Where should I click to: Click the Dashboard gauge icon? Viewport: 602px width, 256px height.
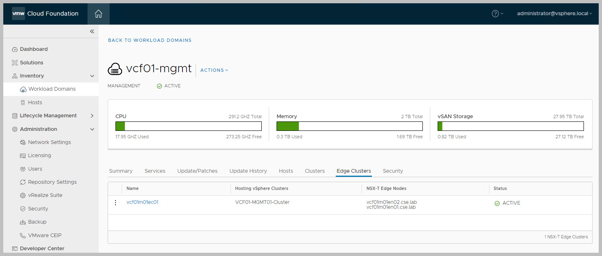[15, 49]
